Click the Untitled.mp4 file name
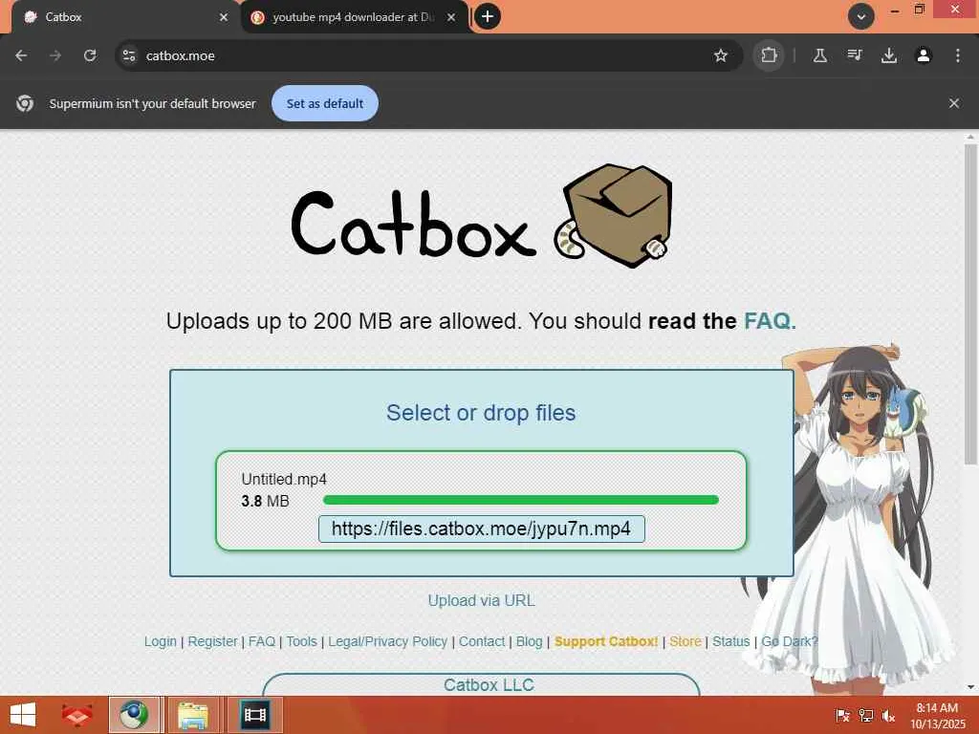The width and height of the screenshot is (979, 734). tap(284, 480)
